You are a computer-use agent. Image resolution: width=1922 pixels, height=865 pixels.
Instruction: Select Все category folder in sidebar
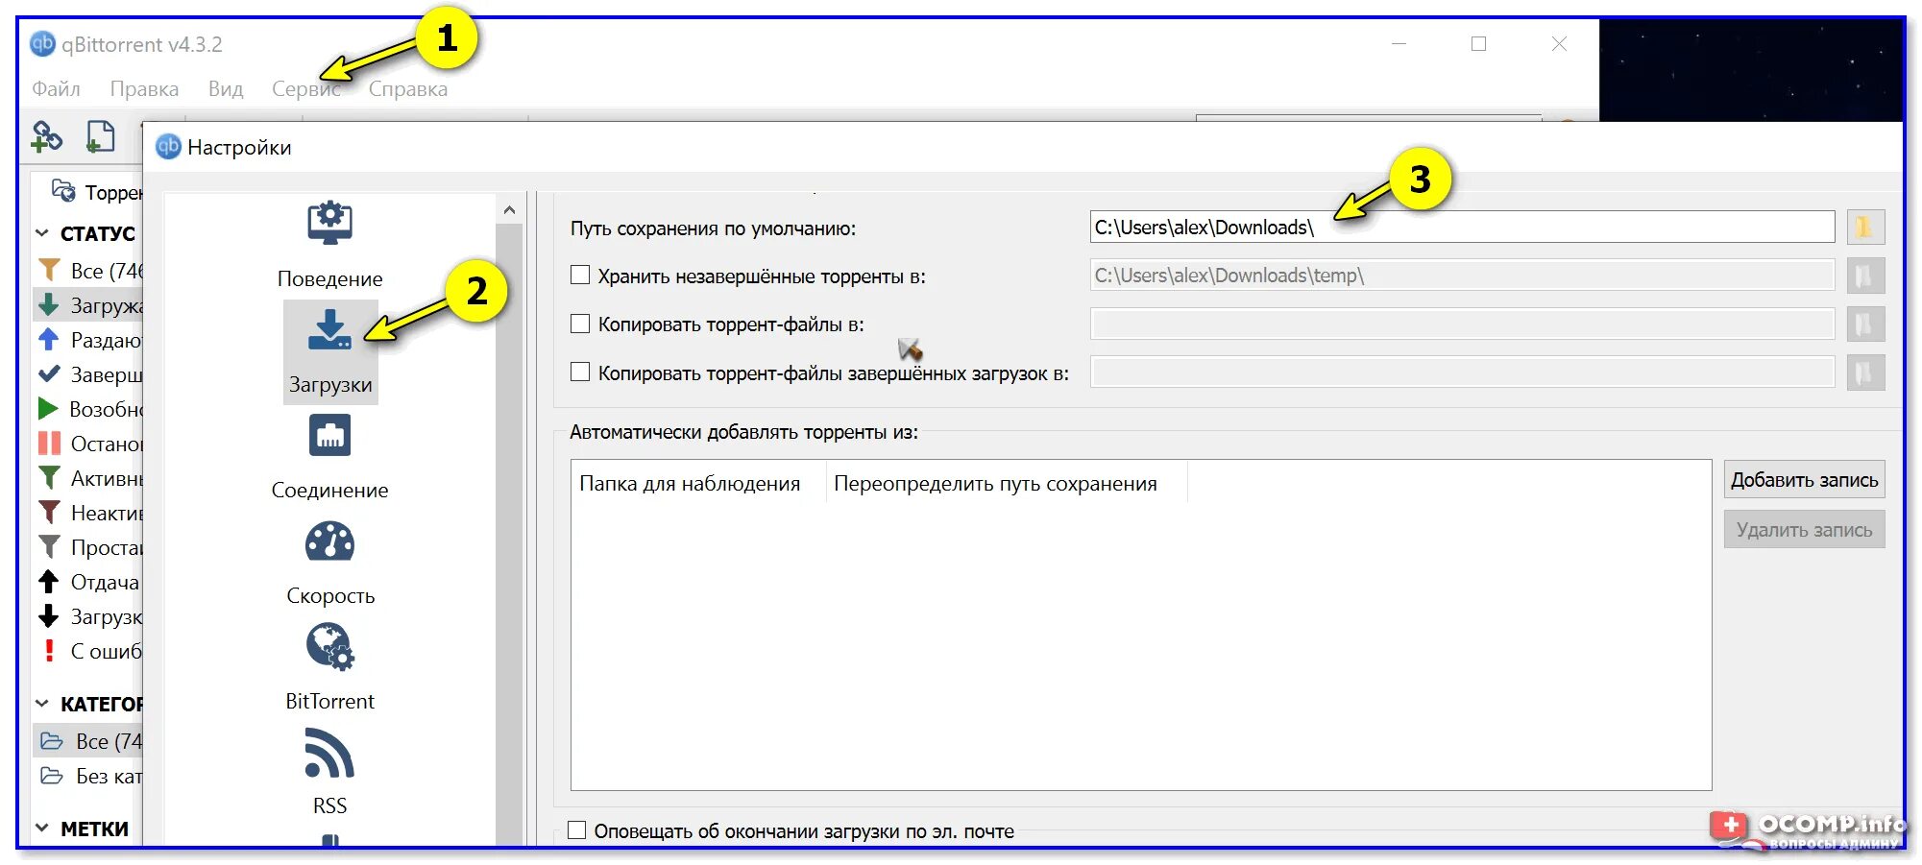point(89,741)
